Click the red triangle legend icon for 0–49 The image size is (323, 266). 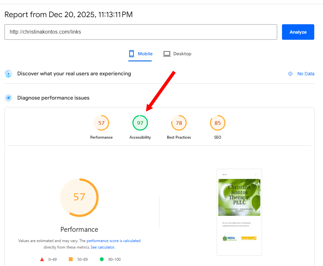(x=42, y=259)
